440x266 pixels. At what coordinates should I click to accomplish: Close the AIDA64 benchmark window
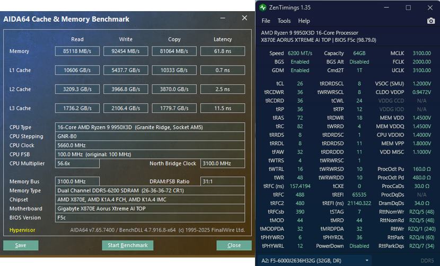(x=244, y=18)
